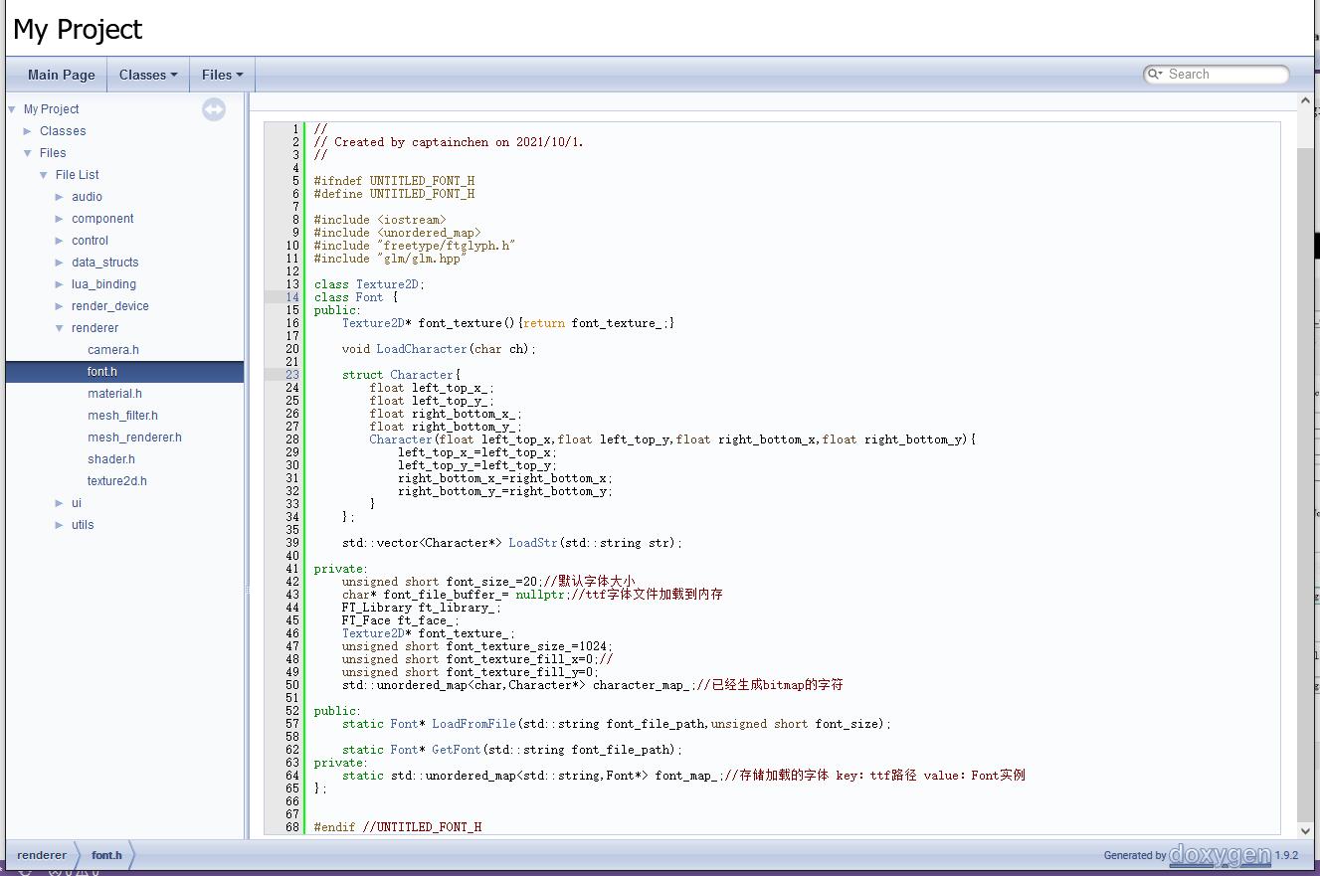Click the lua_binding folder label
Viewport: 1320px width, 876px height.
click(x=103, y=284)
